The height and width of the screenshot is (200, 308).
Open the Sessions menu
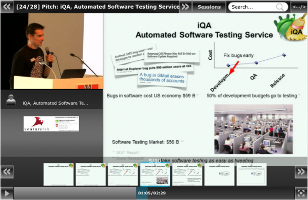click(209, 7)
